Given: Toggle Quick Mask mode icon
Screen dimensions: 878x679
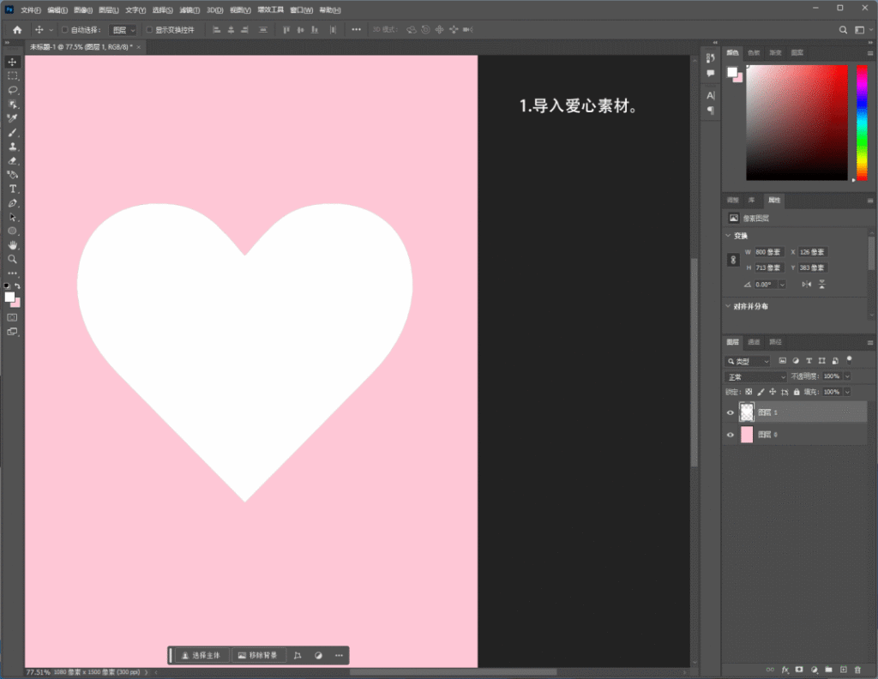Looking at the screenshot, I should pos(12,317).
